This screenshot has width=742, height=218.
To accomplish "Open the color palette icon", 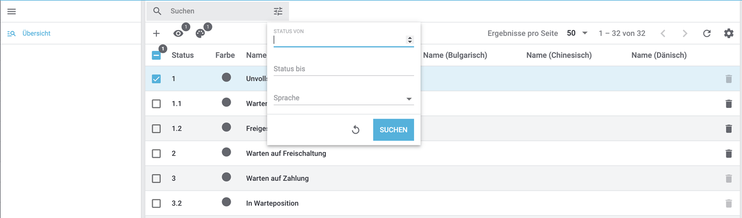I will point(200,33).
